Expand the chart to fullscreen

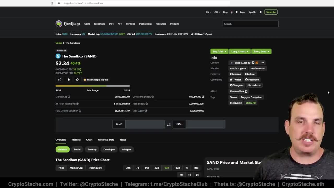click(197, 175)
